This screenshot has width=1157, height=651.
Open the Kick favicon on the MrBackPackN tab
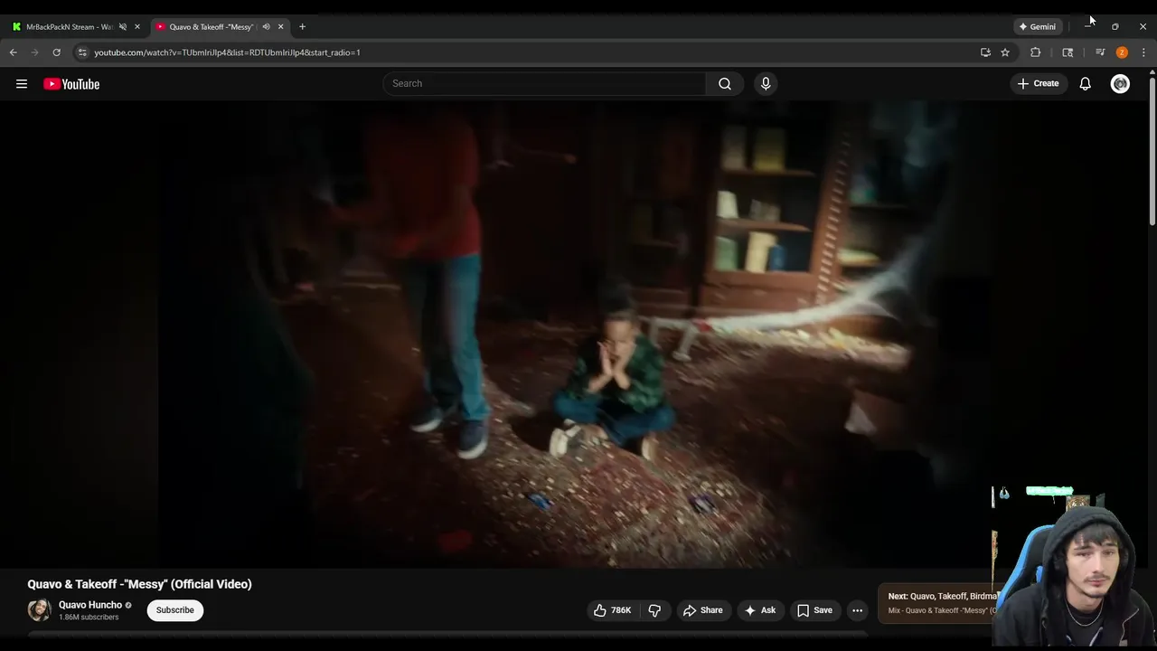tap(16, 27)
